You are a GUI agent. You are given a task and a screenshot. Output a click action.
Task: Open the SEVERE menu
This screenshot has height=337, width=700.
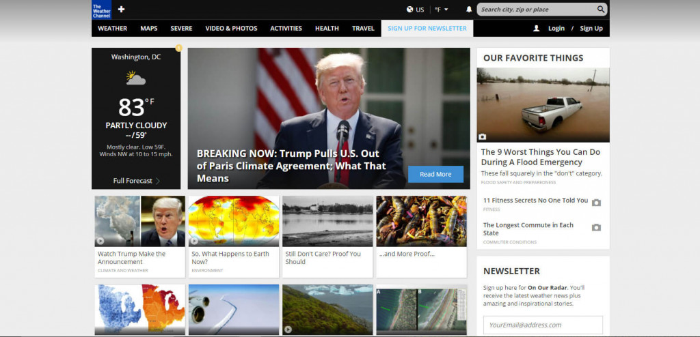pyautogui.click(x=181, y=28)
